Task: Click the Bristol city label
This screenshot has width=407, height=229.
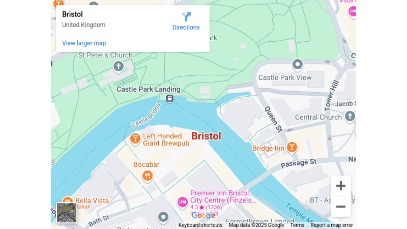Action: (x=206, y=136)
